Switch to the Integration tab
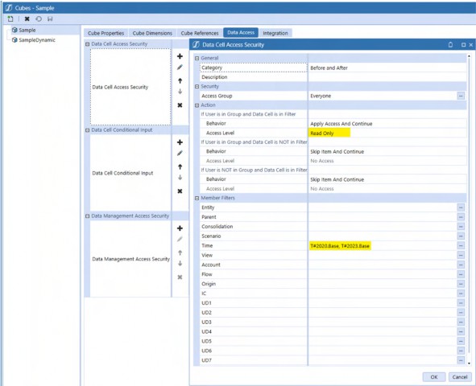 275,33
